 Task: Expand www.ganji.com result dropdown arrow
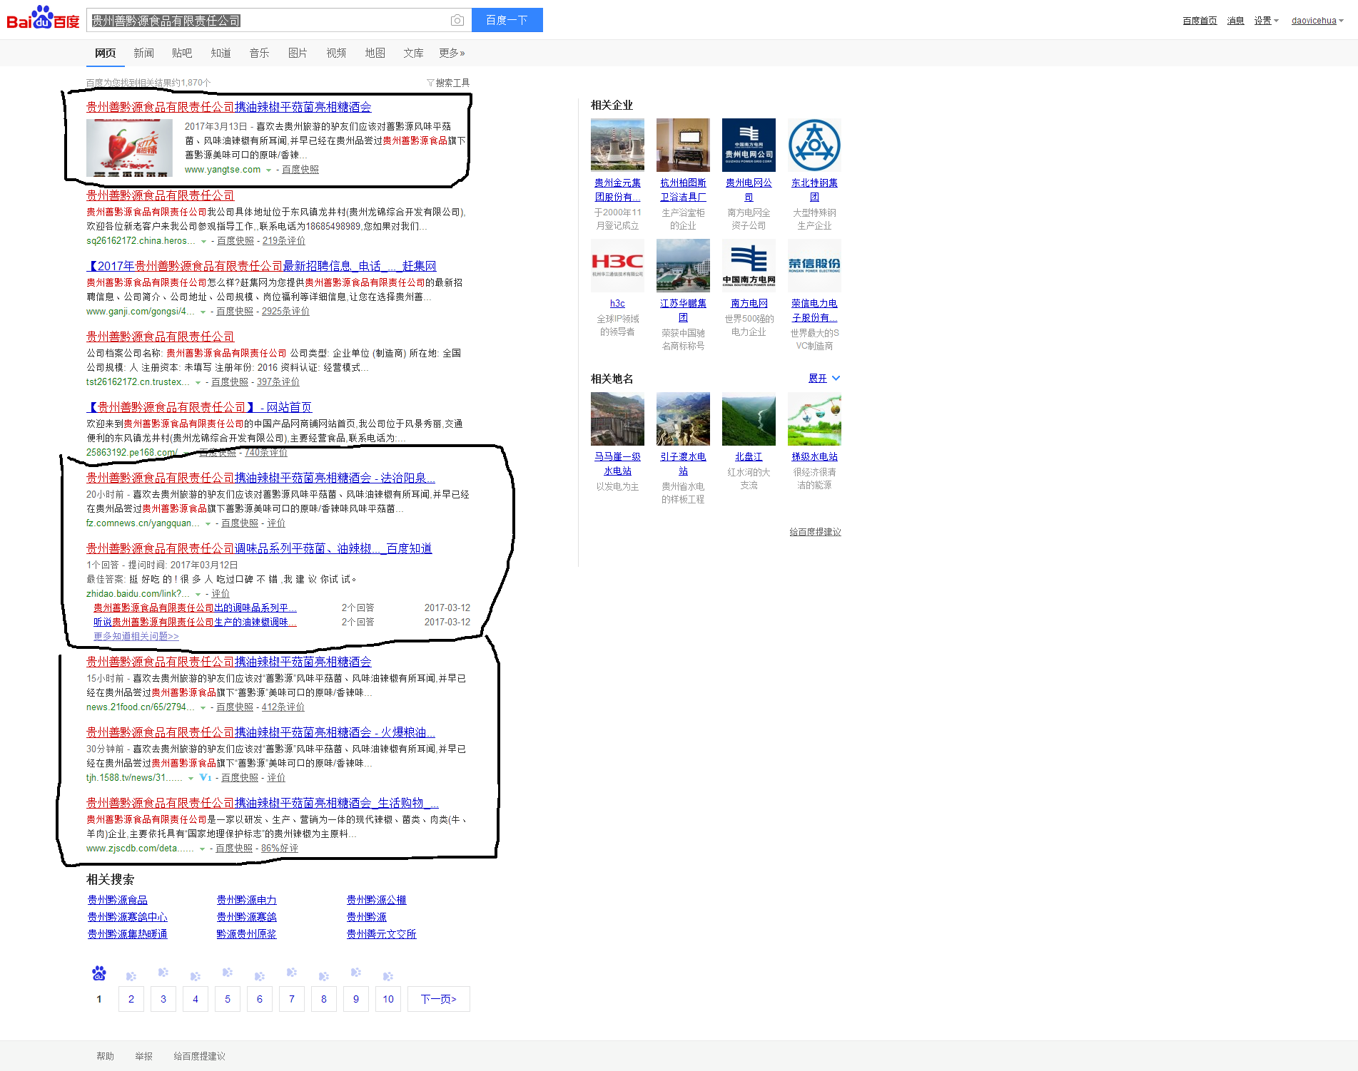[203, 312]
